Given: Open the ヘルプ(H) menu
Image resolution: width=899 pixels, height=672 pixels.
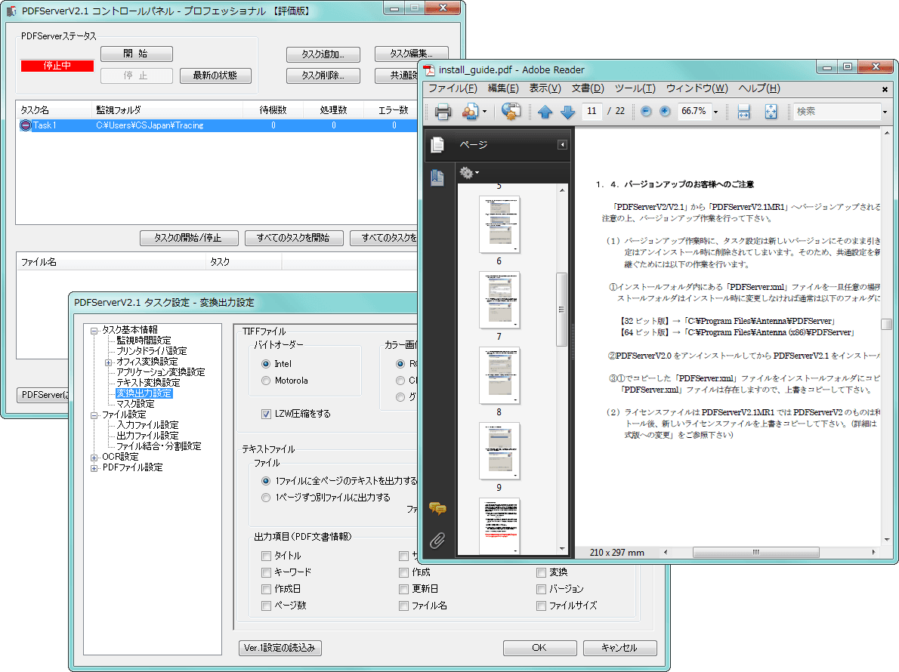Looking at the screenshot, I should (759, 88).
